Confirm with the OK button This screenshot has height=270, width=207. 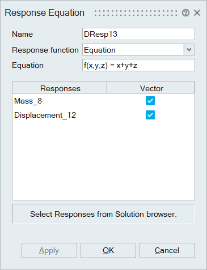click(x=108, y=250)
